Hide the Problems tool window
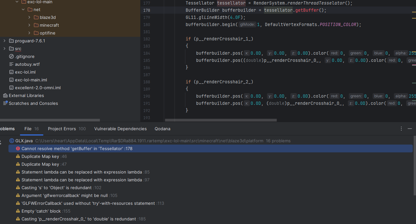 coord(410,129)
